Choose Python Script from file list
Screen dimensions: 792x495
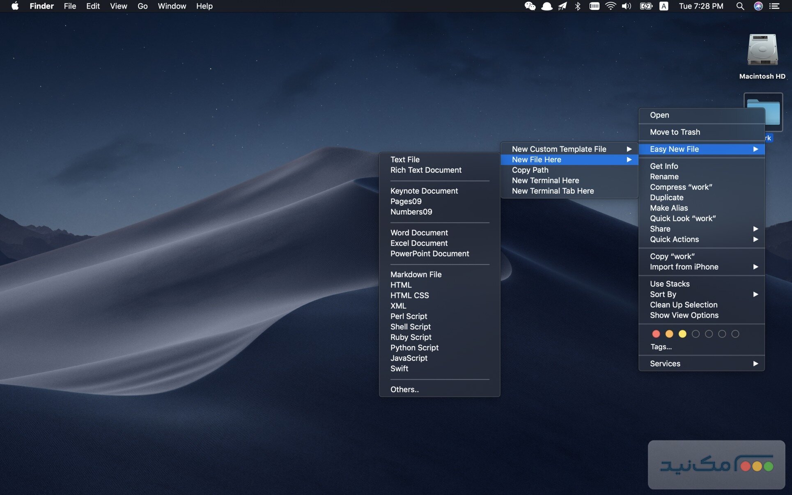(414, 348)
